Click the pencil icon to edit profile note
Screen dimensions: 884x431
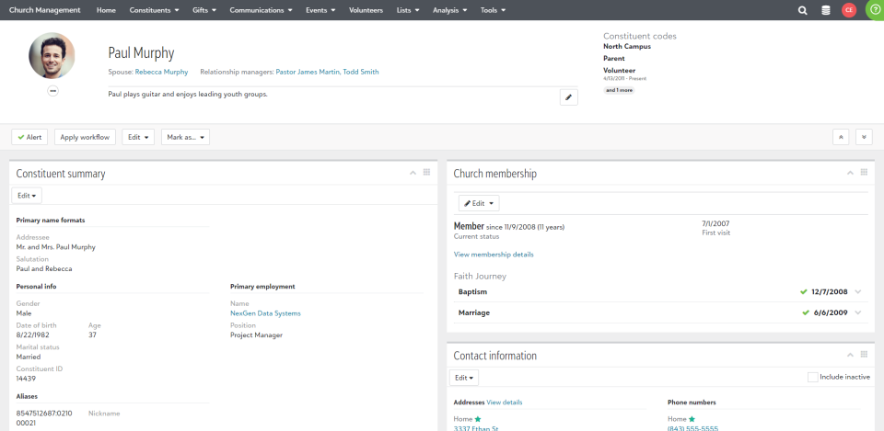point(569,97)
